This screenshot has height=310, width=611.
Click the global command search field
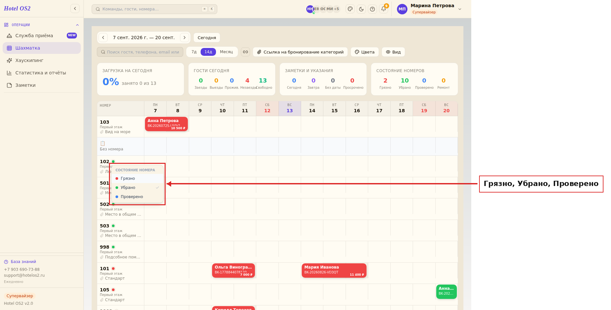coord(154,9)
